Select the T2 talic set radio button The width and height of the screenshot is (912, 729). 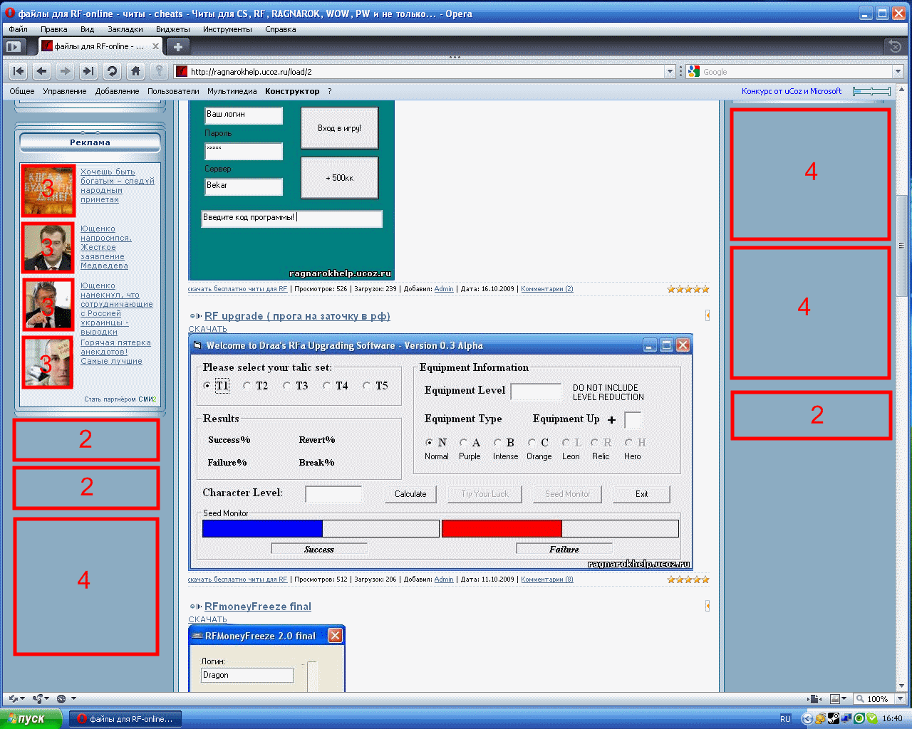click(x=247, y=386)
